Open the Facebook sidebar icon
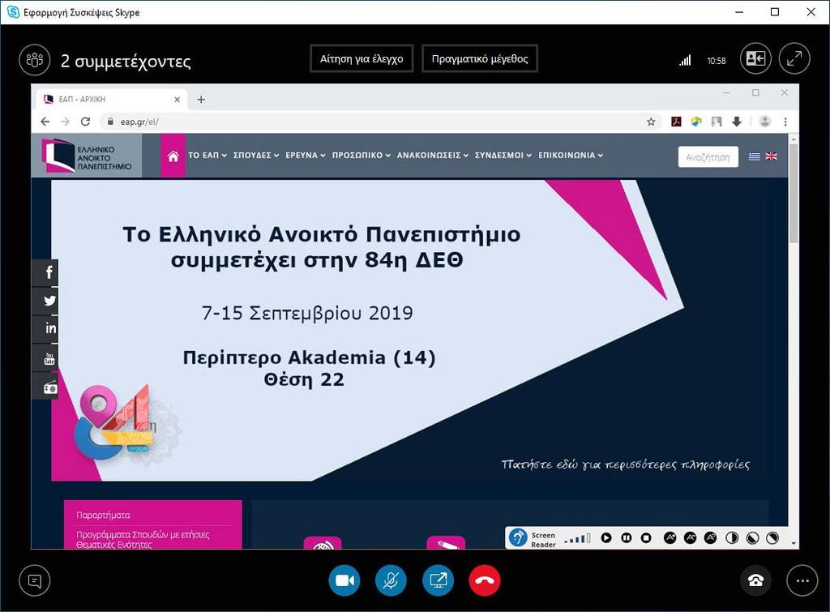The width and height of the screenshot is (830, 612). [x=45, y=272]
